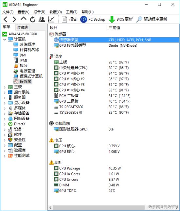
Task: Click the 电压 warning section icon
Action: pos(51,140)
